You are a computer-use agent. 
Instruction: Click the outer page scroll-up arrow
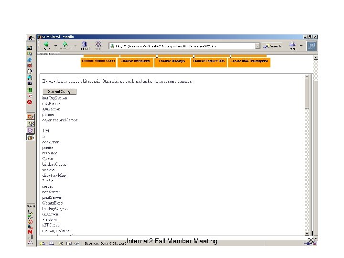tap(316, 57)
